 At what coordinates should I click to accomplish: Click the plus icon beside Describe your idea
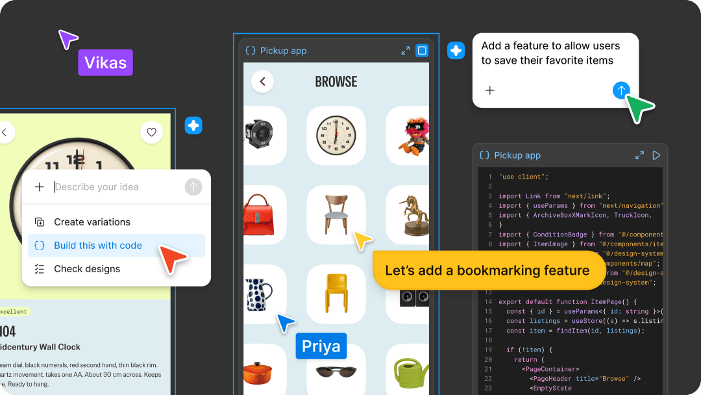(40, 187)
